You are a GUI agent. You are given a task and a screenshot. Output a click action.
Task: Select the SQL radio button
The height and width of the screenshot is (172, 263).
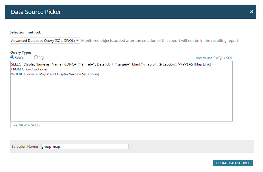(36, 57)
